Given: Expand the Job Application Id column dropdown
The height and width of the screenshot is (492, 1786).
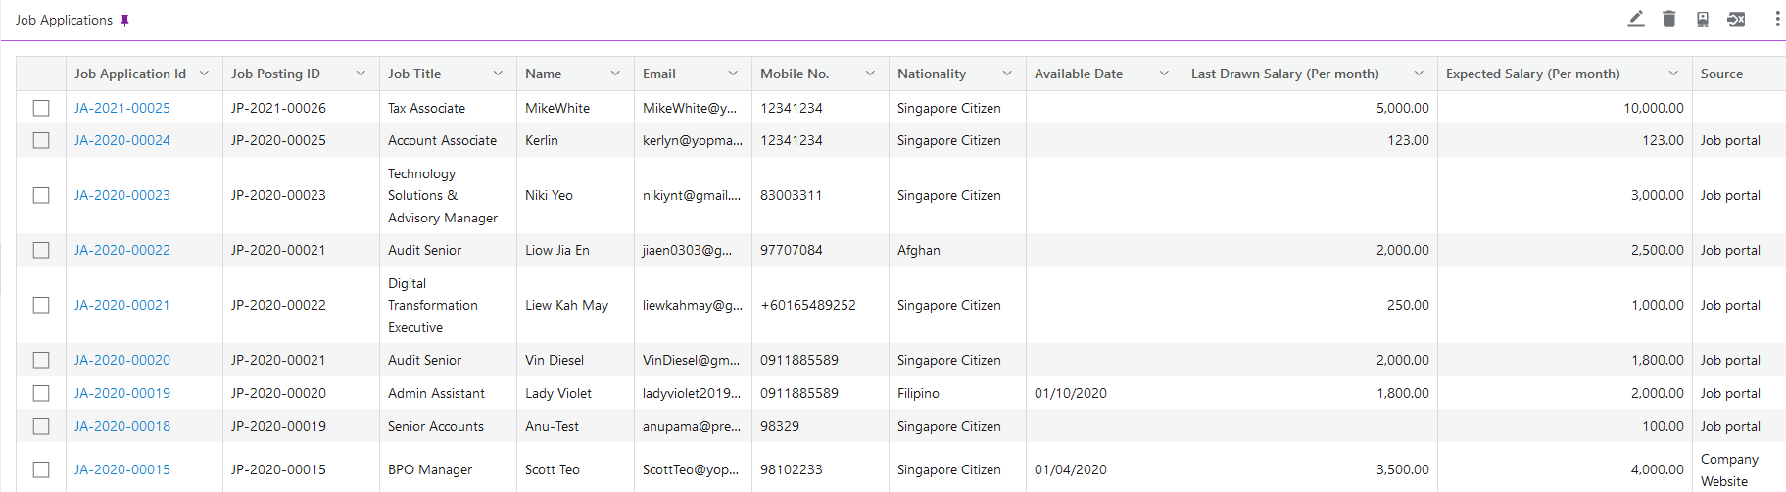Looking at the screenshot, I should [204, 74].
